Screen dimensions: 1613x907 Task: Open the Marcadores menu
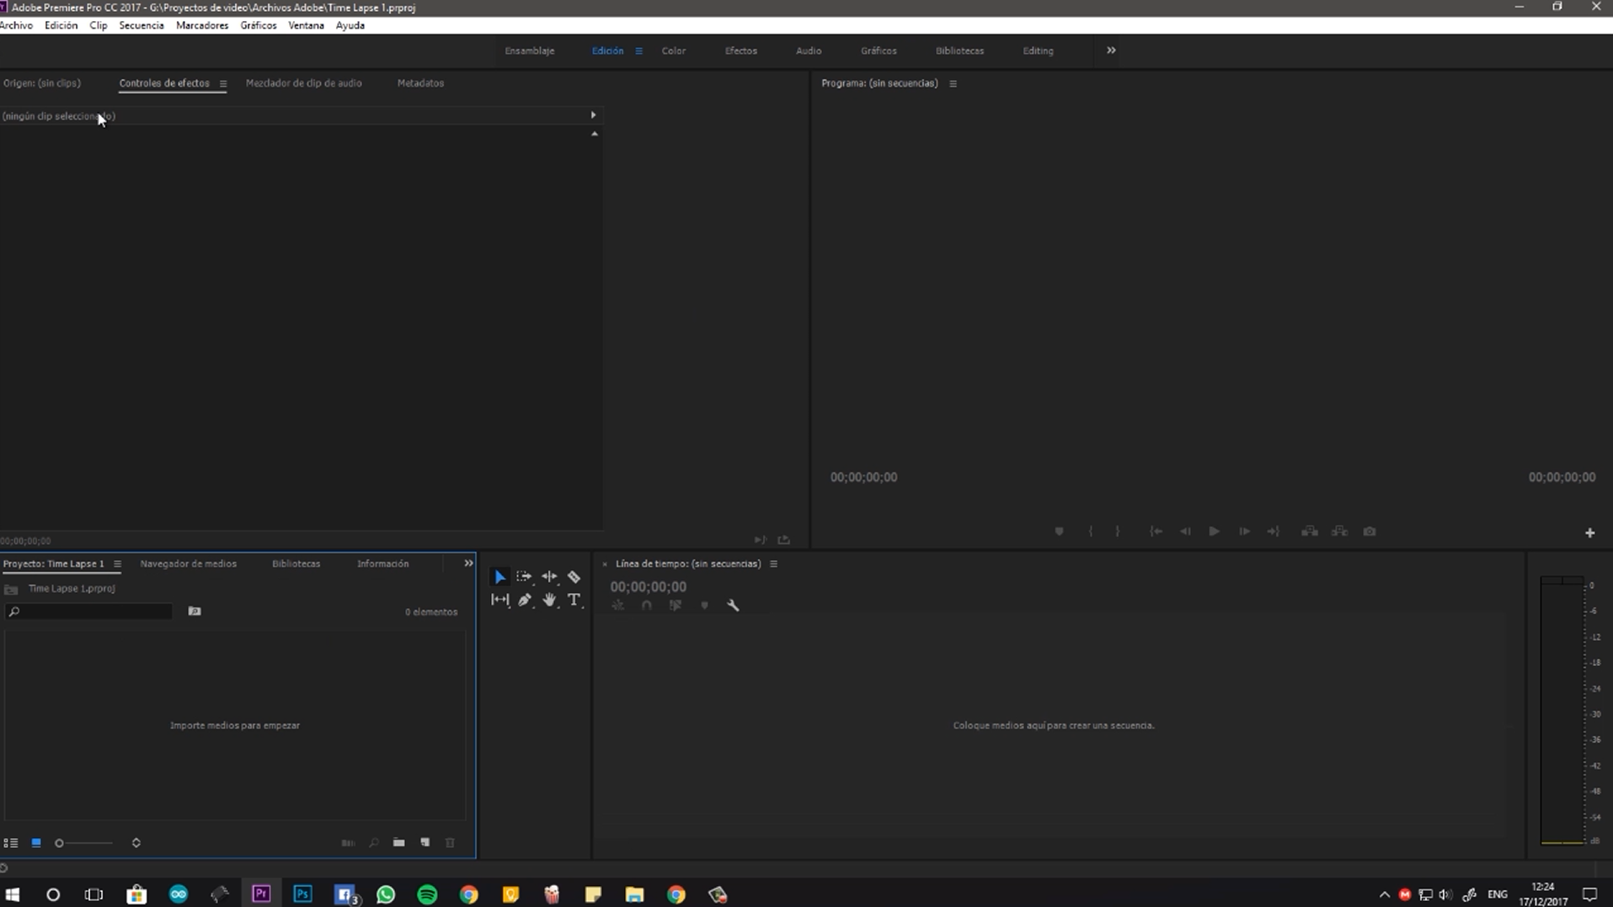201,25
